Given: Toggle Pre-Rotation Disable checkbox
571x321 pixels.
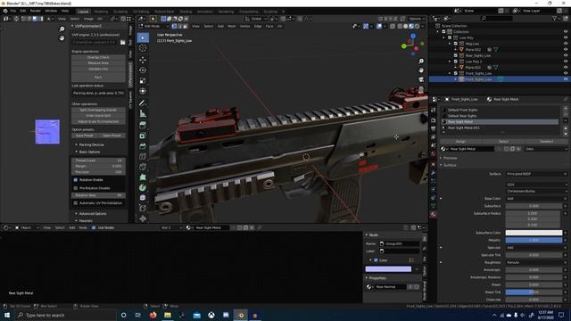Looking at the screenshot, I should coord(76,188).
